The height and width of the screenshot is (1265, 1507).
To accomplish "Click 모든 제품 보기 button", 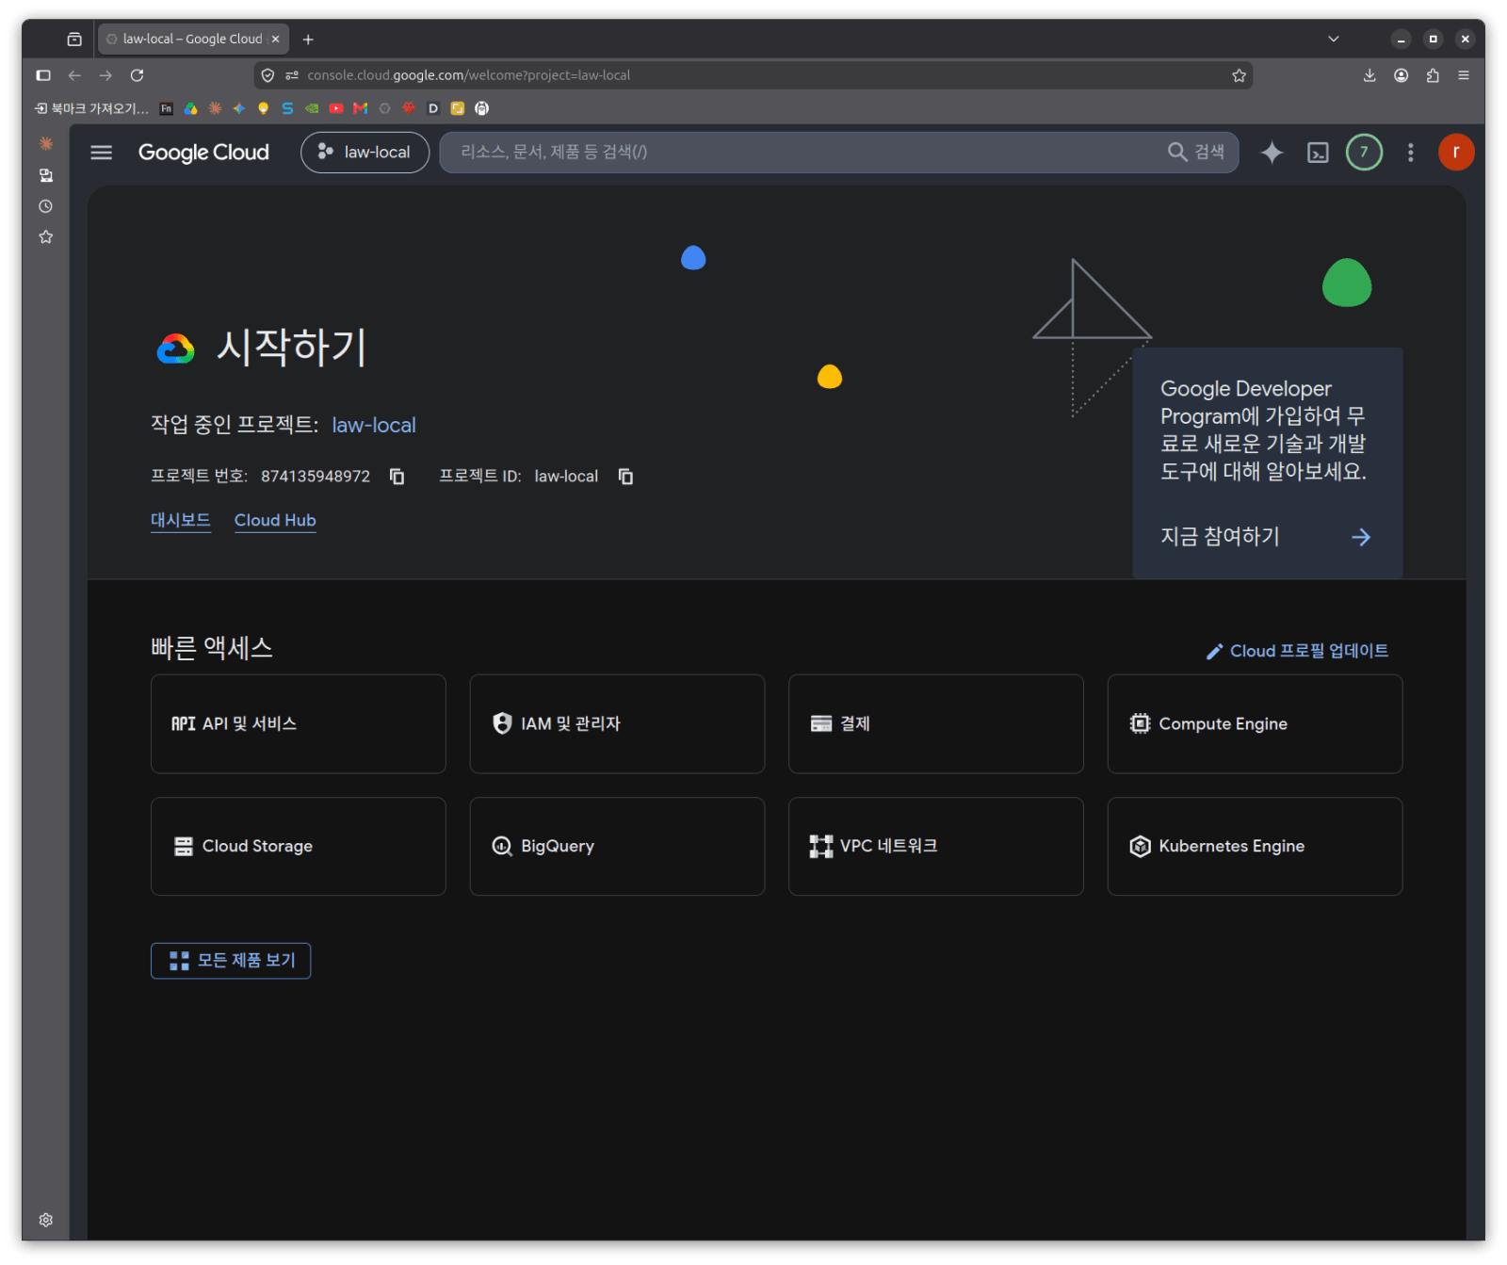I will point(231,961).
